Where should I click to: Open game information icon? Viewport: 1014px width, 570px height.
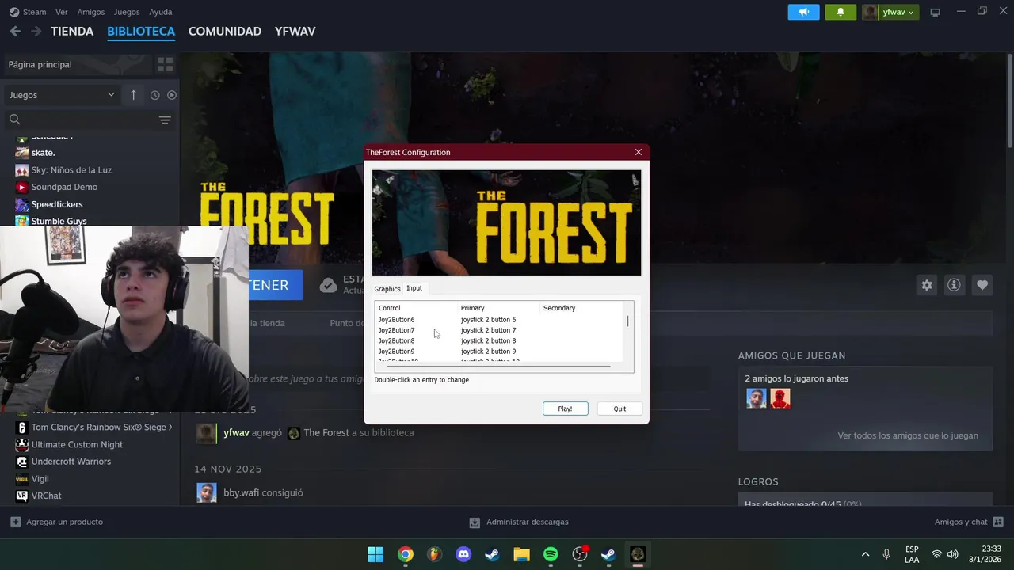[954, 285]
